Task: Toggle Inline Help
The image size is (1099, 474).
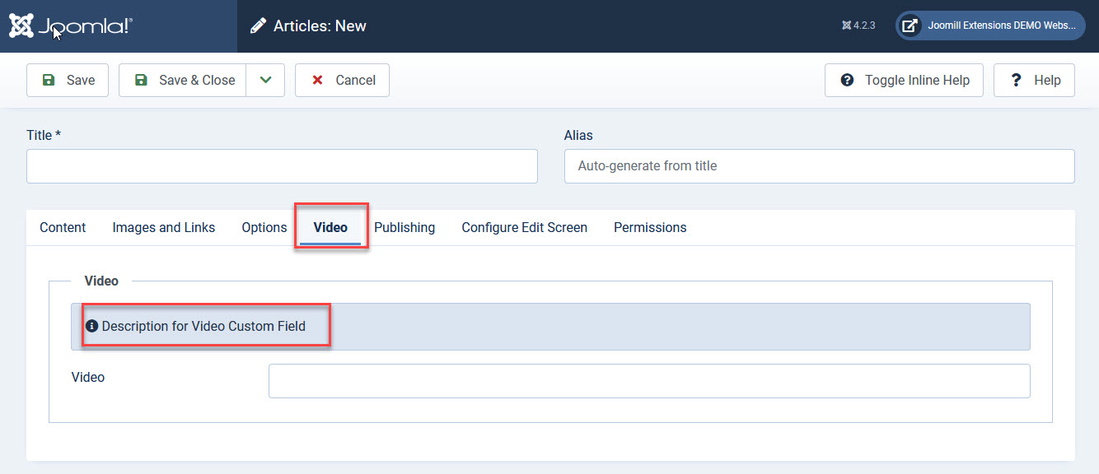Action: click(x=904, y=80)
